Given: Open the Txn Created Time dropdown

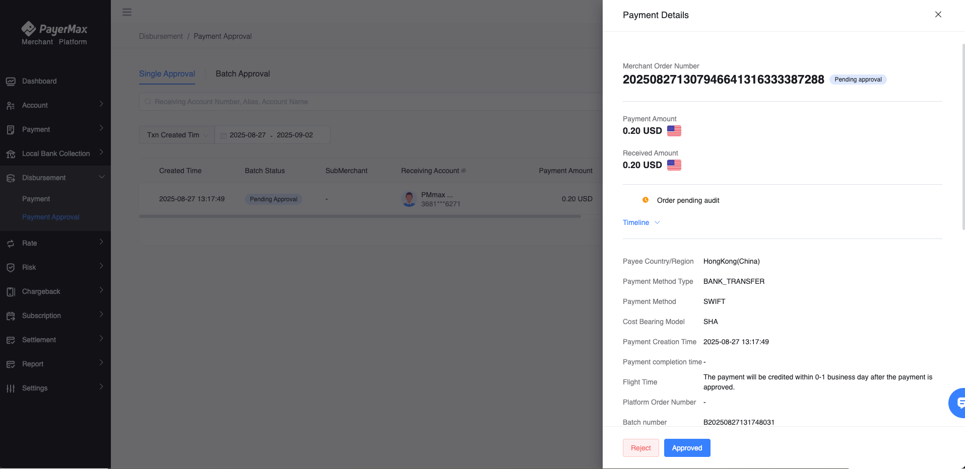Looking at the screenshot, I should [x=177, y=135].
